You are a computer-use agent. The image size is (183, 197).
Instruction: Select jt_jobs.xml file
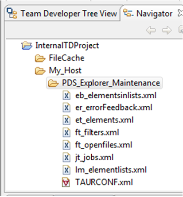click(94, 158)
